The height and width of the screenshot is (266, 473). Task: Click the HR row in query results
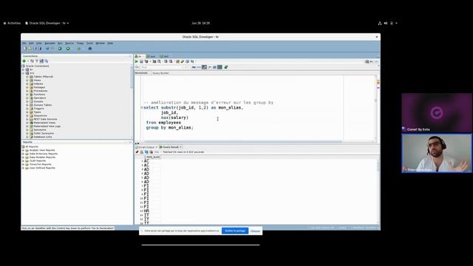[x=146, y=211]
